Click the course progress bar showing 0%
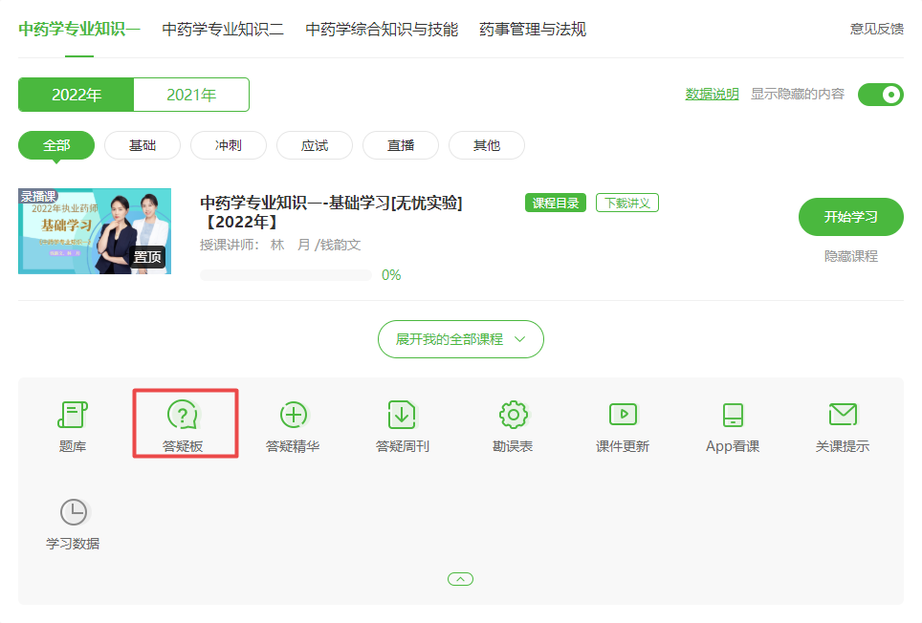Viewport: 922px width, 623px height. 286,275
